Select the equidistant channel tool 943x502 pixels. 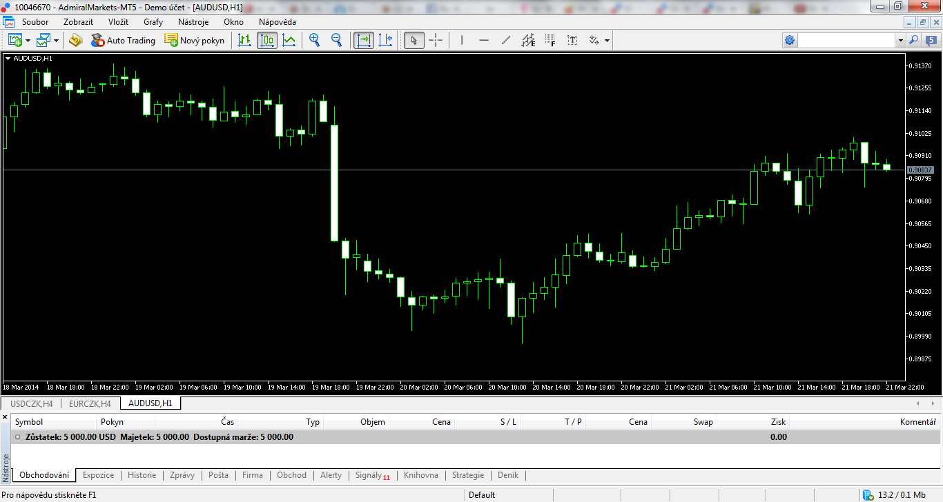point(528,40)
